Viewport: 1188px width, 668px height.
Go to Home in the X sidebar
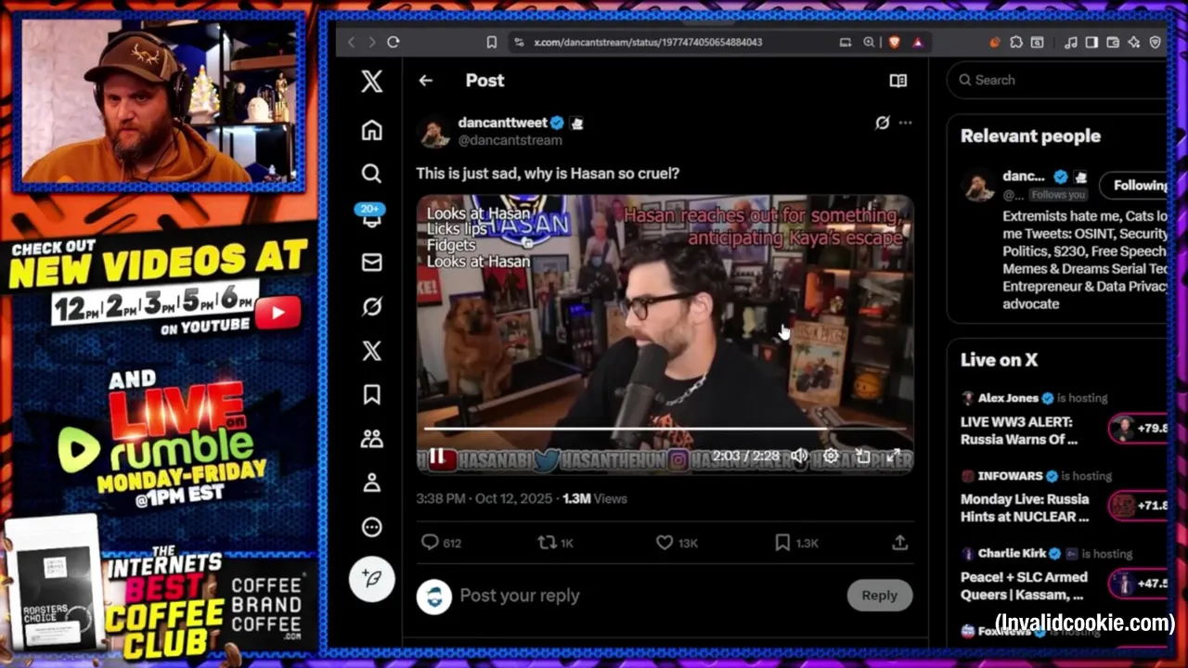click(x=372, y=130)
